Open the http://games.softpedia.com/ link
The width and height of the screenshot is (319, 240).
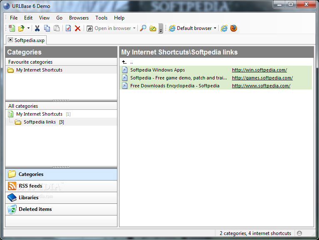[x=262, y=78]
